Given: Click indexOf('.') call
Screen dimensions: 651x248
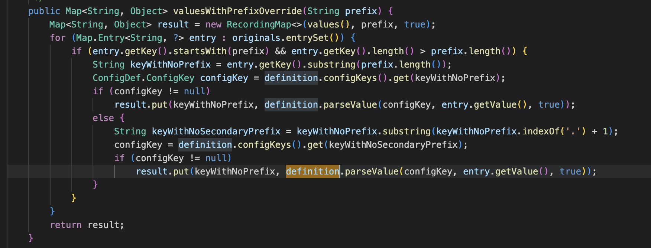Looking at the screenshot, I should point(554,131).
